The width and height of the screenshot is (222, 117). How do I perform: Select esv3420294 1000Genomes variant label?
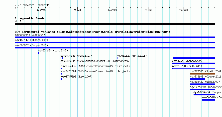pos(95,71)
